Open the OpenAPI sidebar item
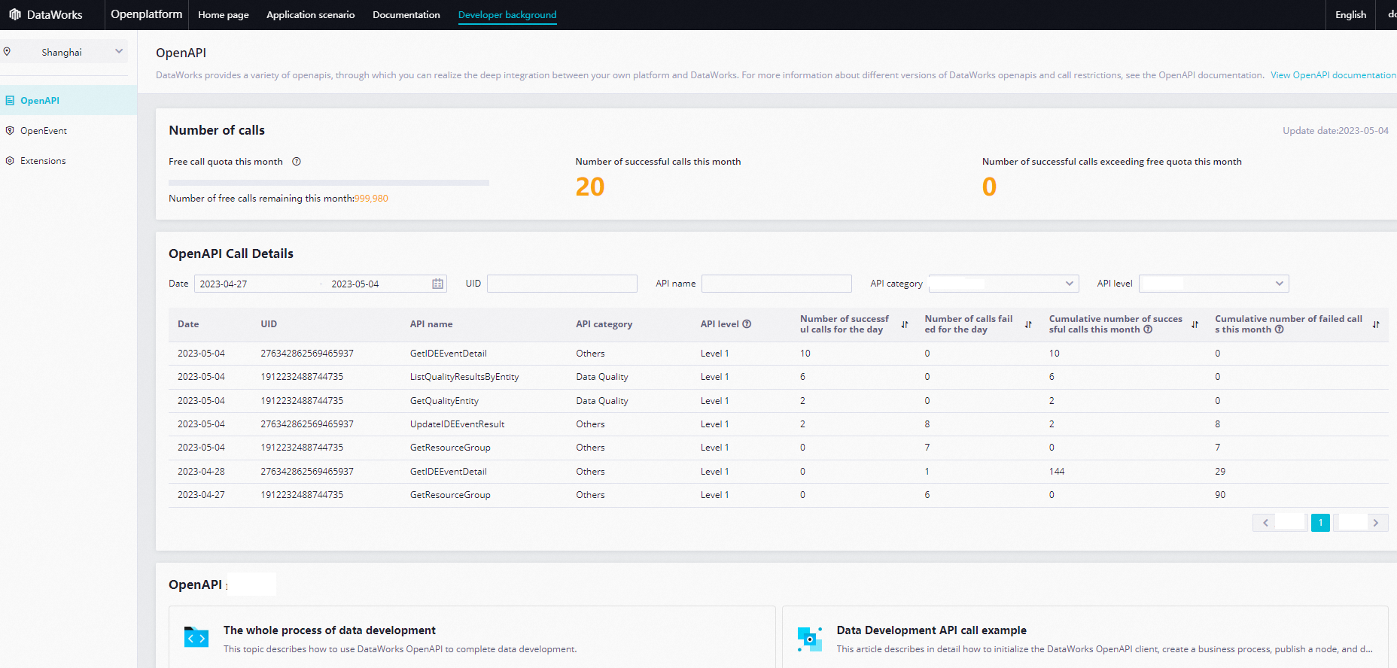The image size is (1397, 668). 68,100
